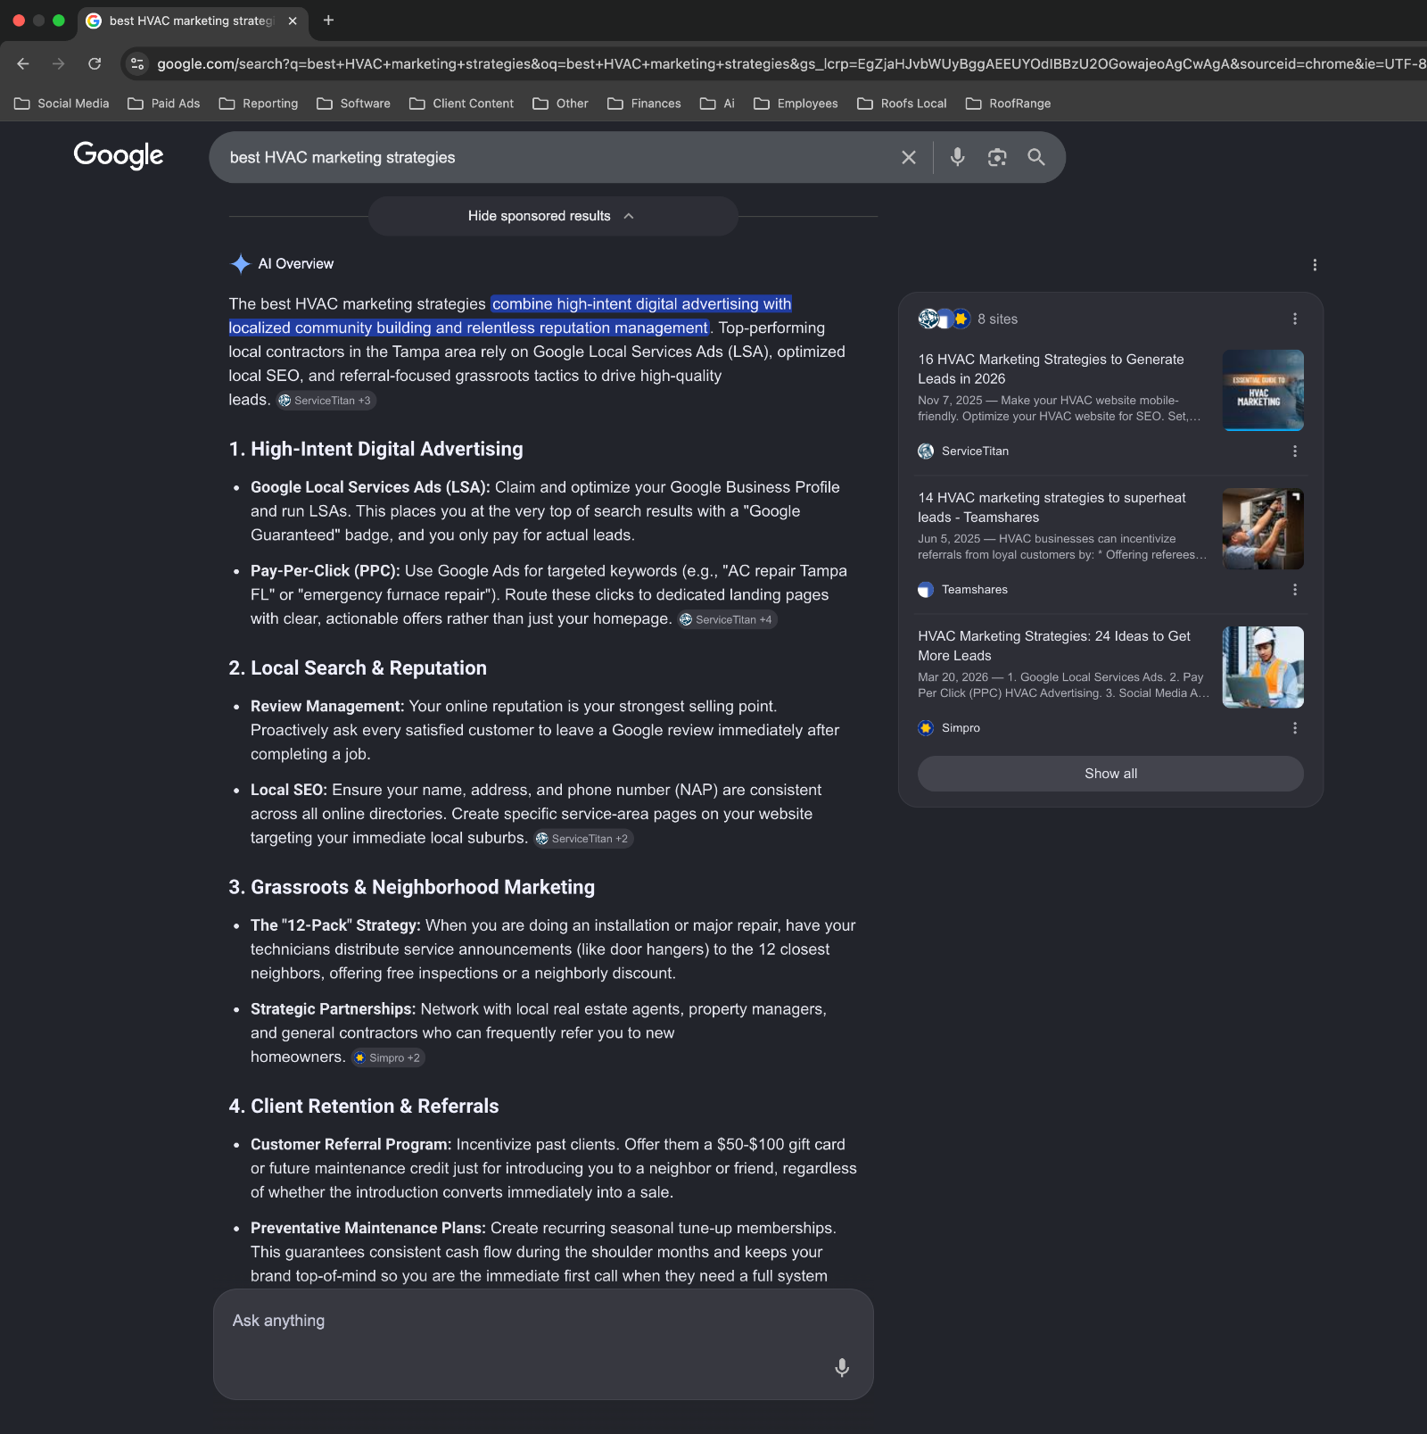Screen dimensions: 1427x1434
Task: Open Roofs Local bookmarks folder
Action: click(x=903, y=104)
